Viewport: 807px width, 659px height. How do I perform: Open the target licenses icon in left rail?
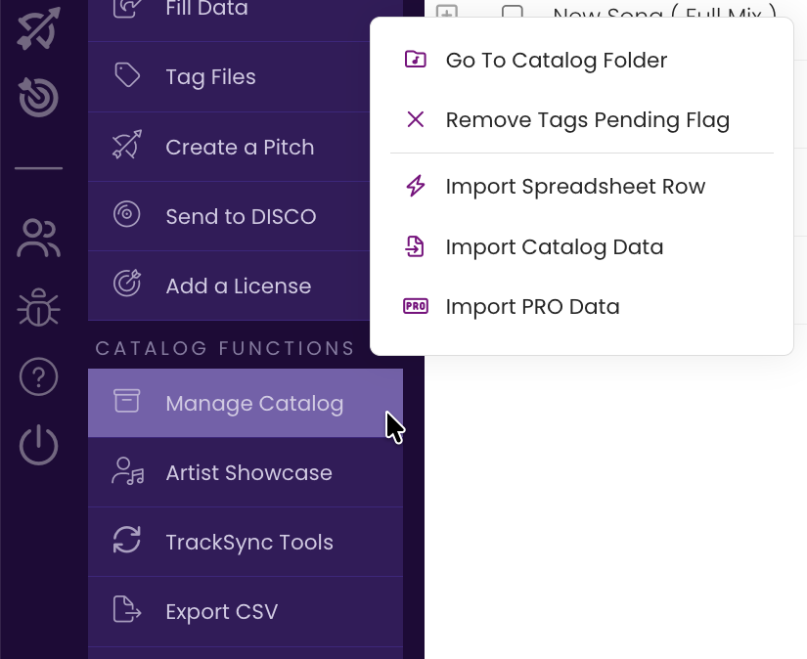pos(38,97)
